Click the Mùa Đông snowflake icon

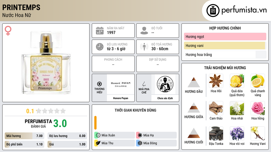click(140, 143)
